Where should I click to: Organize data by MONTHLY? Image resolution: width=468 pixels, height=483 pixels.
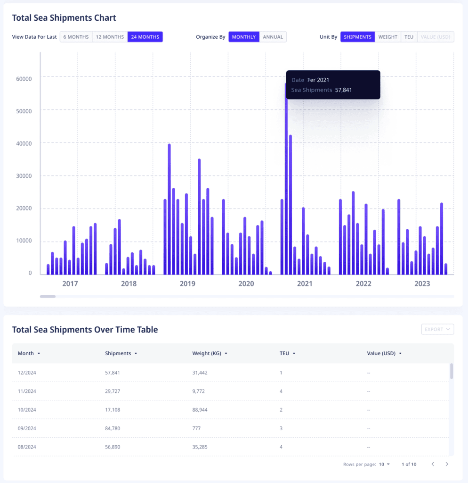[x=244, y=37]
